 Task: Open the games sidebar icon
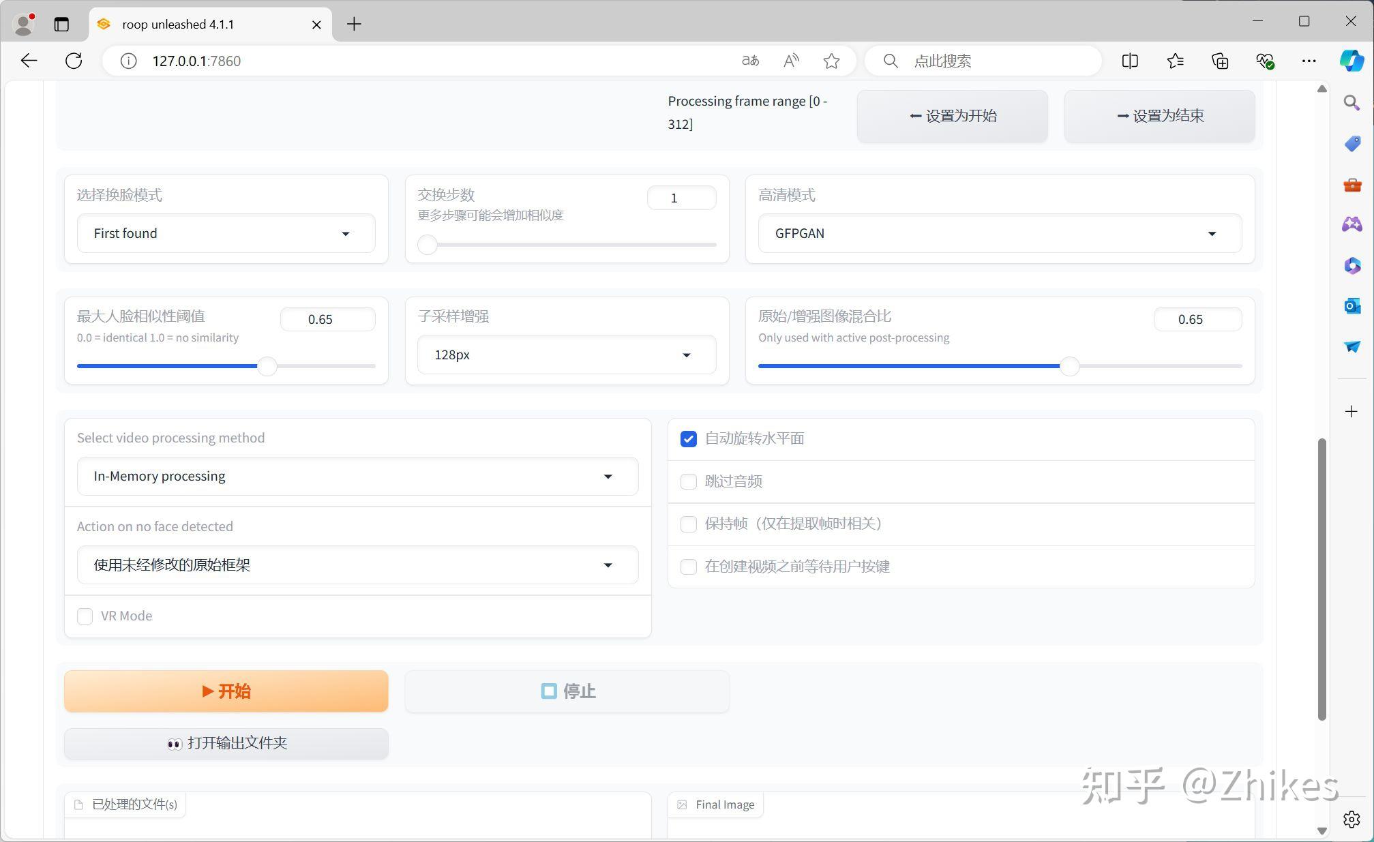click(x=1351, y=224)
